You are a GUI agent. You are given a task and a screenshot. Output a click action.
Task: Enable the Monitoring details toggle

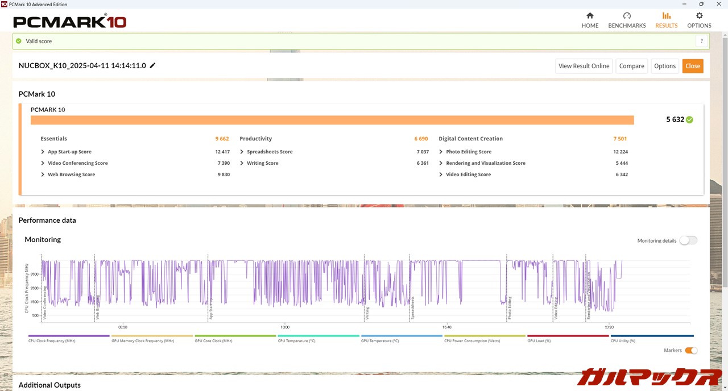tap(688, 240)
